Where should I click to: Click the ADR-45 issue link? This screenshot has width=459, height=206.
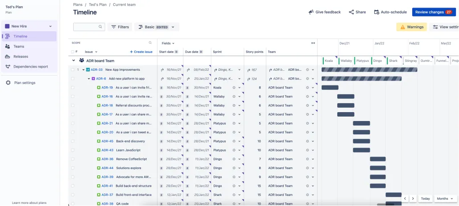click(x=107, y=141)
